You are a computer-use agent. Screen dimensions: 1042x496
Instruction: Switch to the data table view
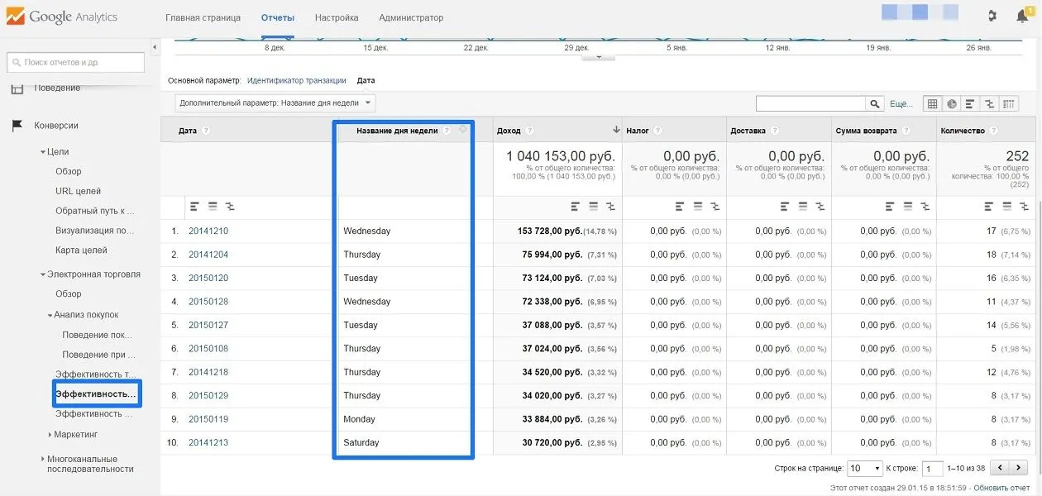pyautogui.click(x=933, y=104)
